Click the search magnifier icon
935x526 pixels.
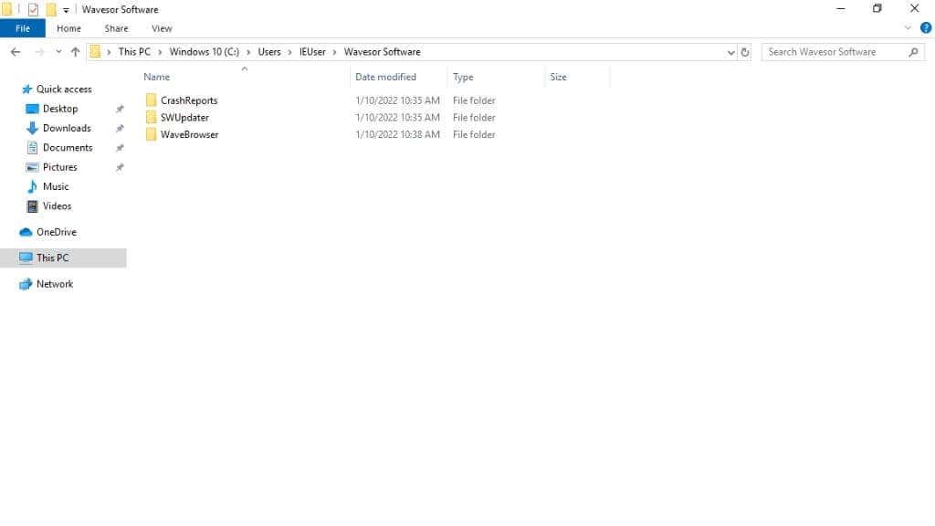913,52
